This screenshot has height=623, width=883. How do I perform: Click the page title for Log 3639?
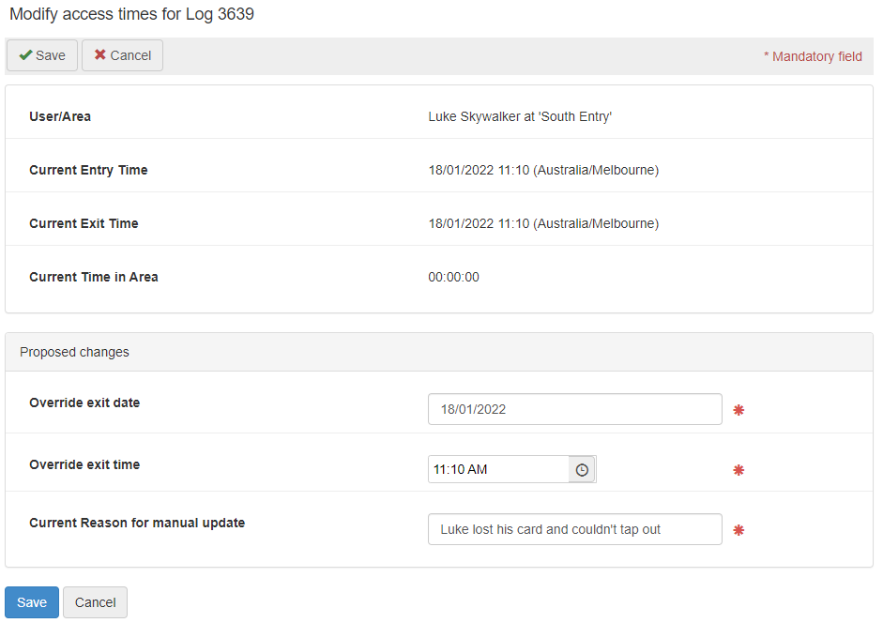coord(131,15)
